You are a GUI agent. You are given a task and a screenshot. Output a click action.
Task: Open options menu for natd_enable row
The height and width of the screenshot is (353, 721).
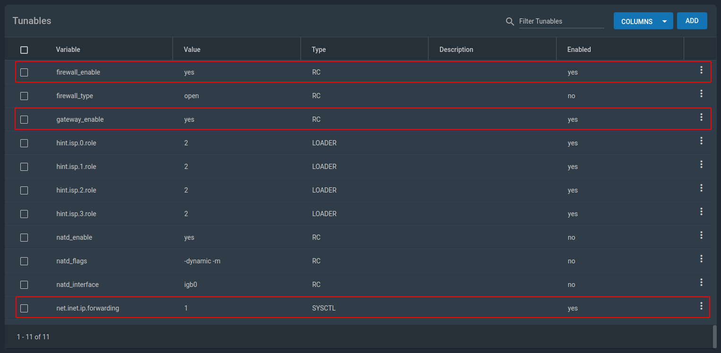click(x=701, y=235)
